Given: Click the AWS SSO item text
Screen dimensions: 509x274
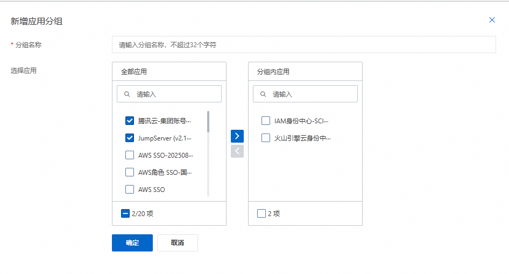Looking at the screenshot, I should pos(152,190).
